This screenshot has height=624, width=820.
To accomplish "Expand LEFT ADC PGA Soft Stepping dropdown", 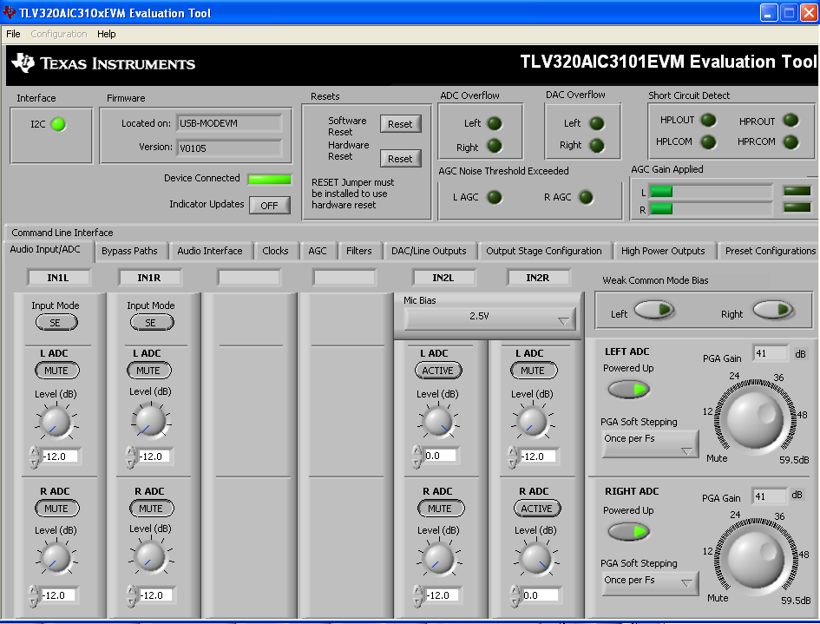I will [x=650, y=444].
